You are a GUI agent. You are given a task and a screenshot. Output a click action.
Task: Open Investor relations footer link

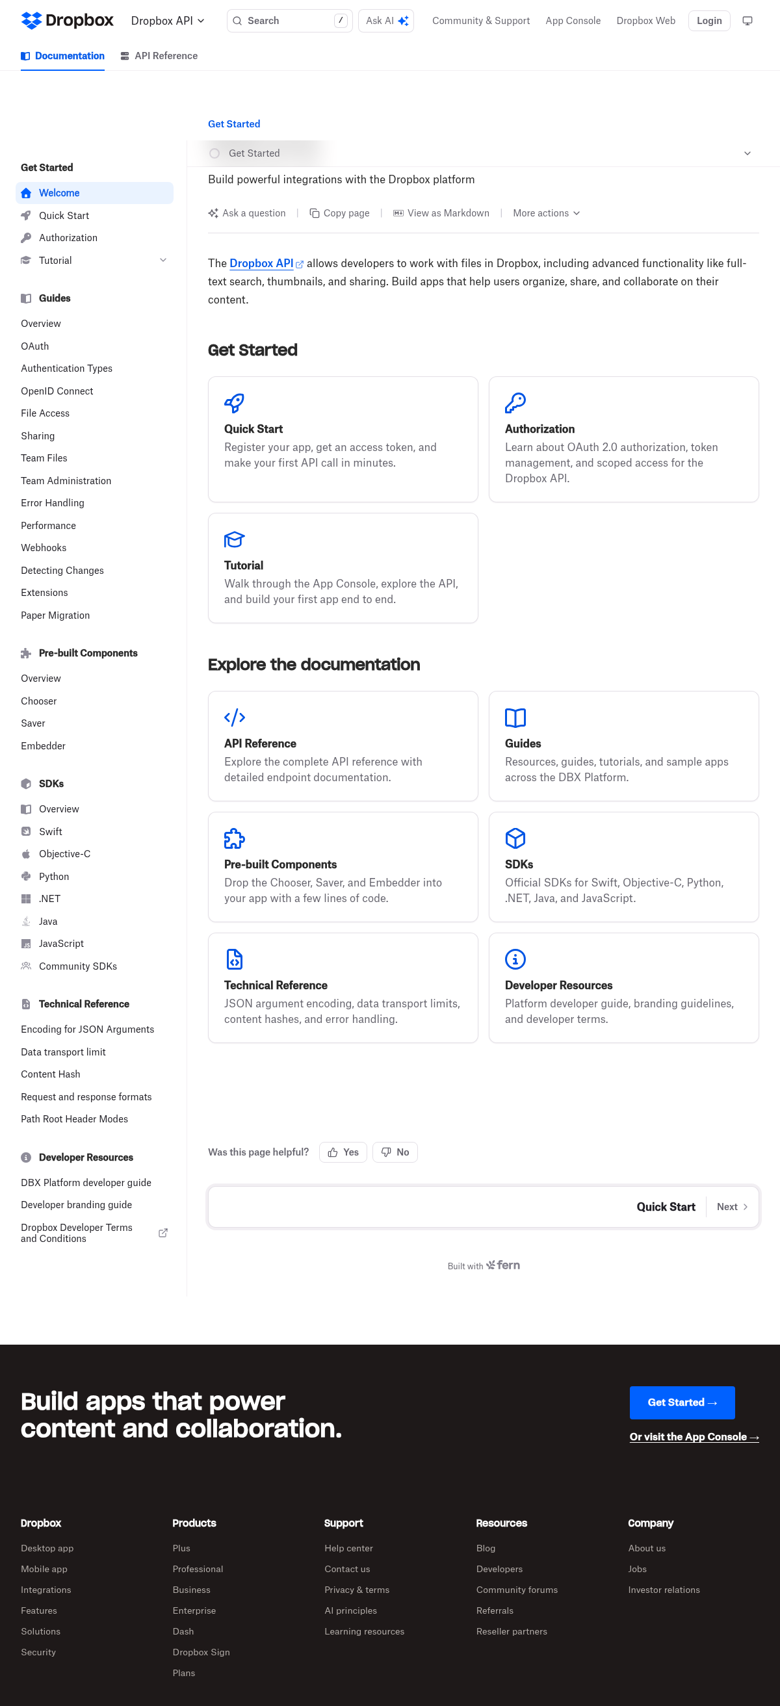click(664, 1590)
